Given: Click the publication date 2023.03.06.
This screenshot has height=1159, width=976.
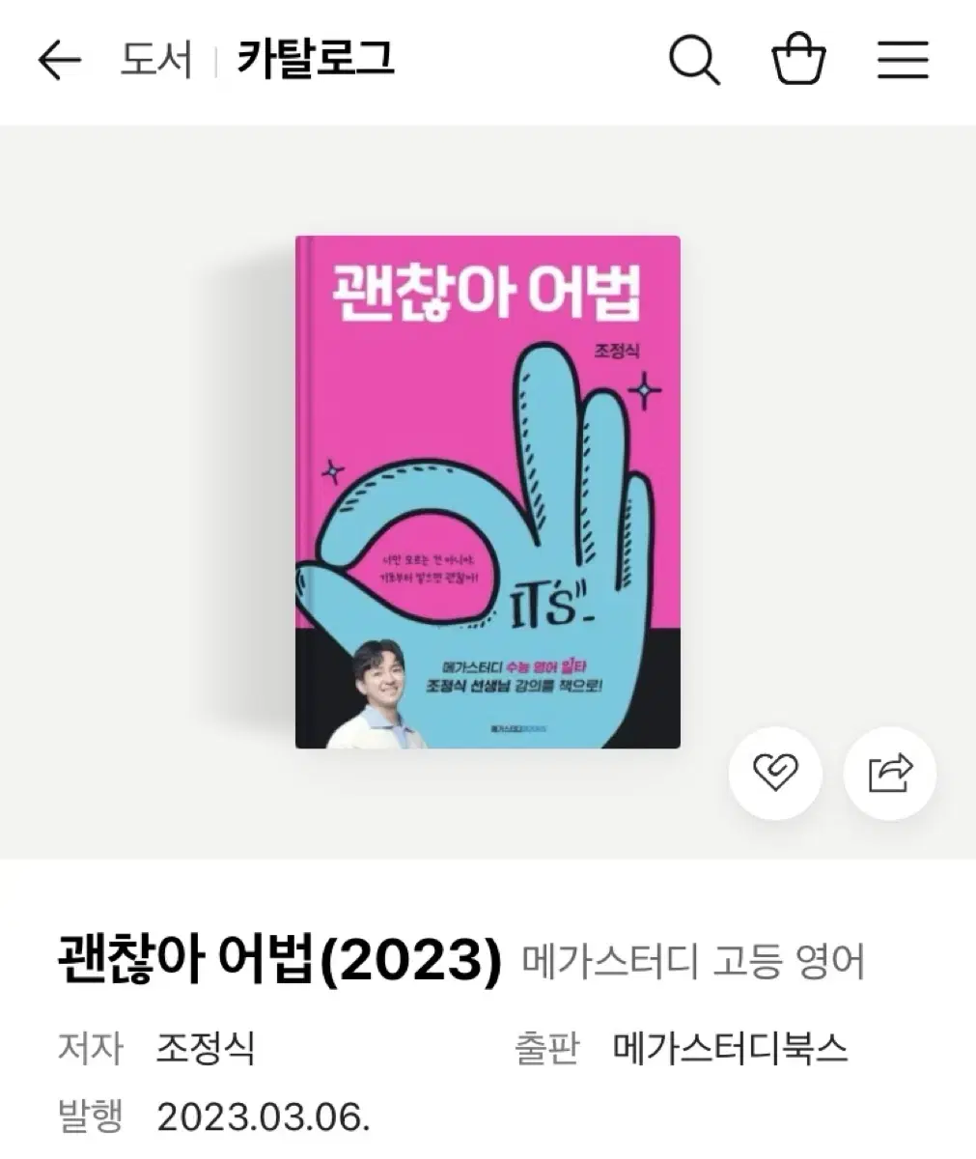Looking at the screenshot, I should pos(264,1118).
